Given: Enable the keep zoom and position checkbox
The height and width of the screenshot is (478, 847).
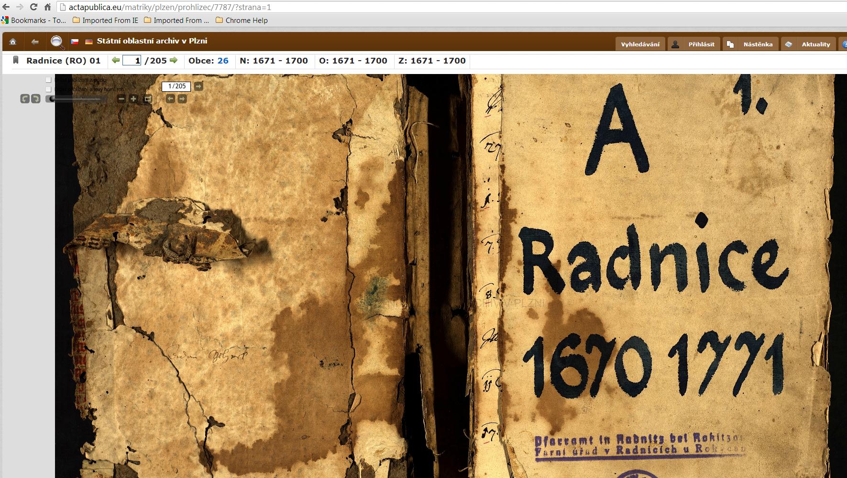Looking at the screenshot, I should click(48, 80).
